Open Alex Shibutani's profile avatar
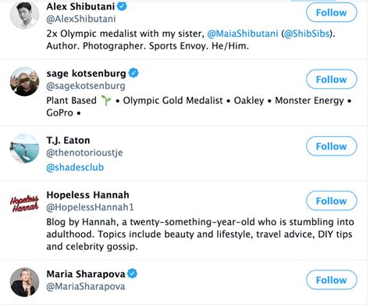 click(24, 15)
